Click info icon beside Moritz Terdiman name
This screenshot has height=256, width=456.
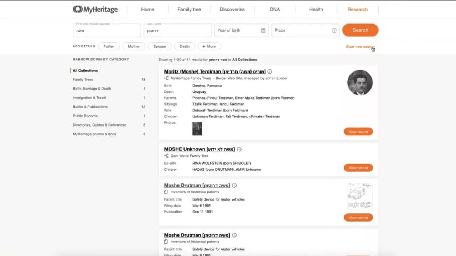(x=270, y=71)
